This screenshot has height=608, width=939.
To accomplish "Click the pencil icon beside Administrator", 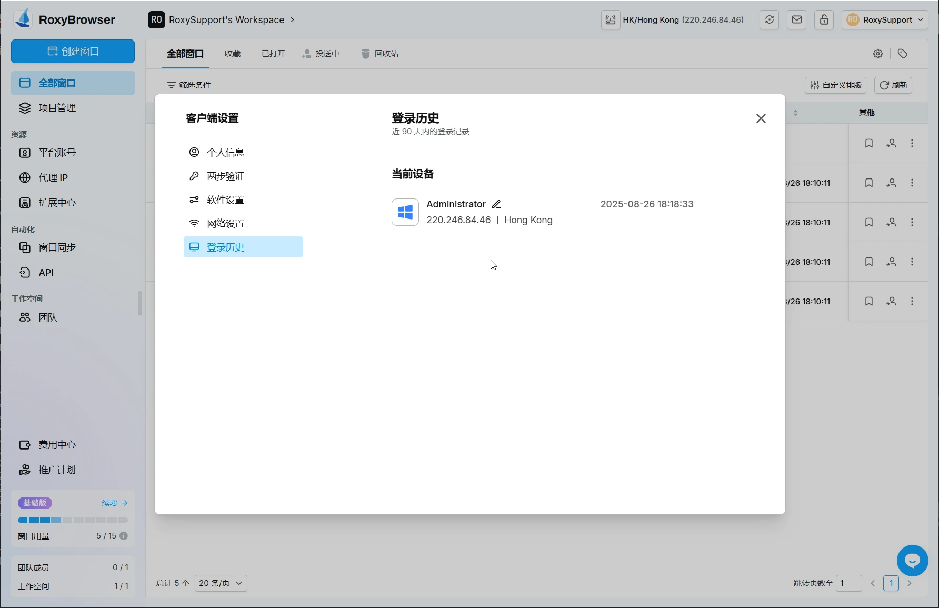I will click(x=496, y=204).
